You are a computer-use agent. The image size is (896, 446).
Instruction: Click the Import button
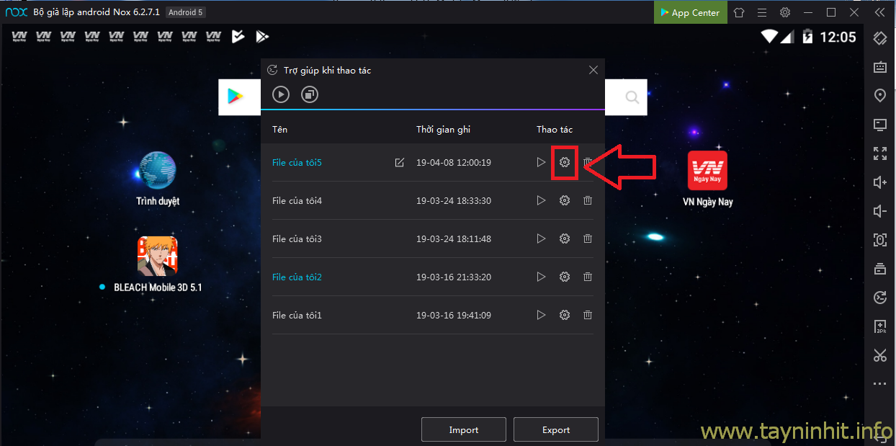click(x=463, y=429)
